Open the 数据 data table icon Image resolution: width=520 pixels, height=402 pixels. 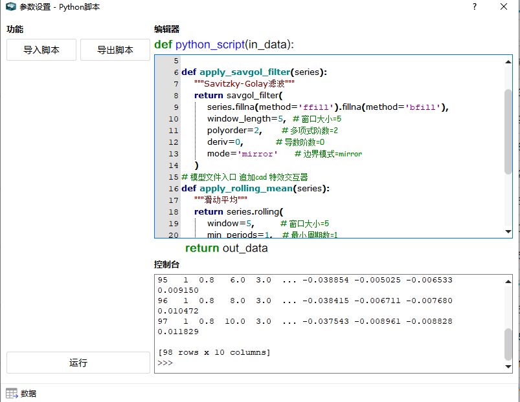pos(12,394)
